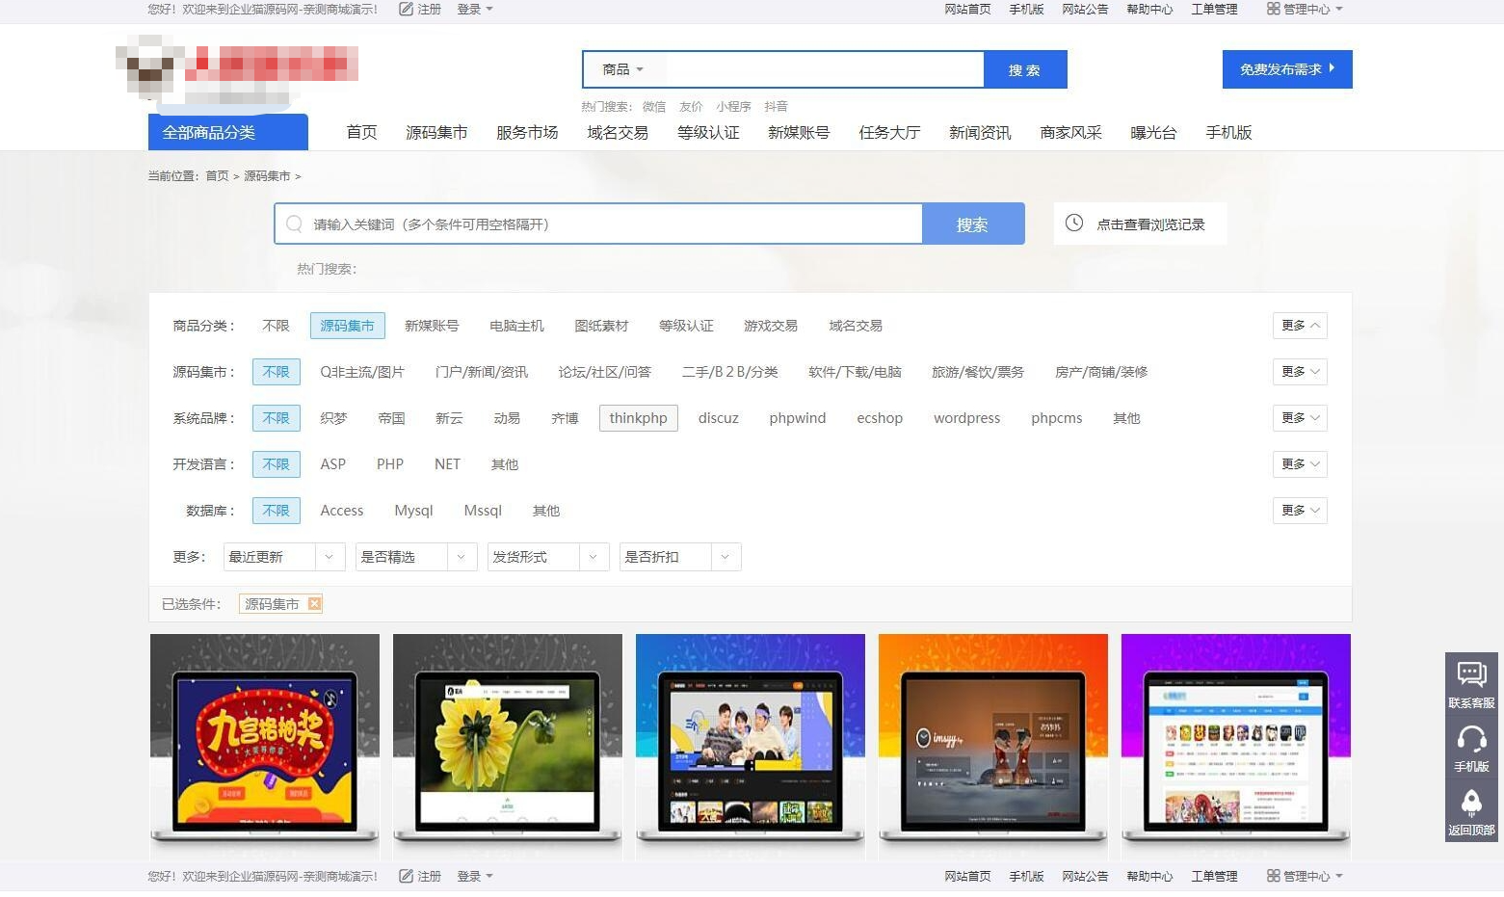Expand 更多 in the 开发语言 row
This screenshot has height=897, width=1504.
click(x=1300, y=464)
